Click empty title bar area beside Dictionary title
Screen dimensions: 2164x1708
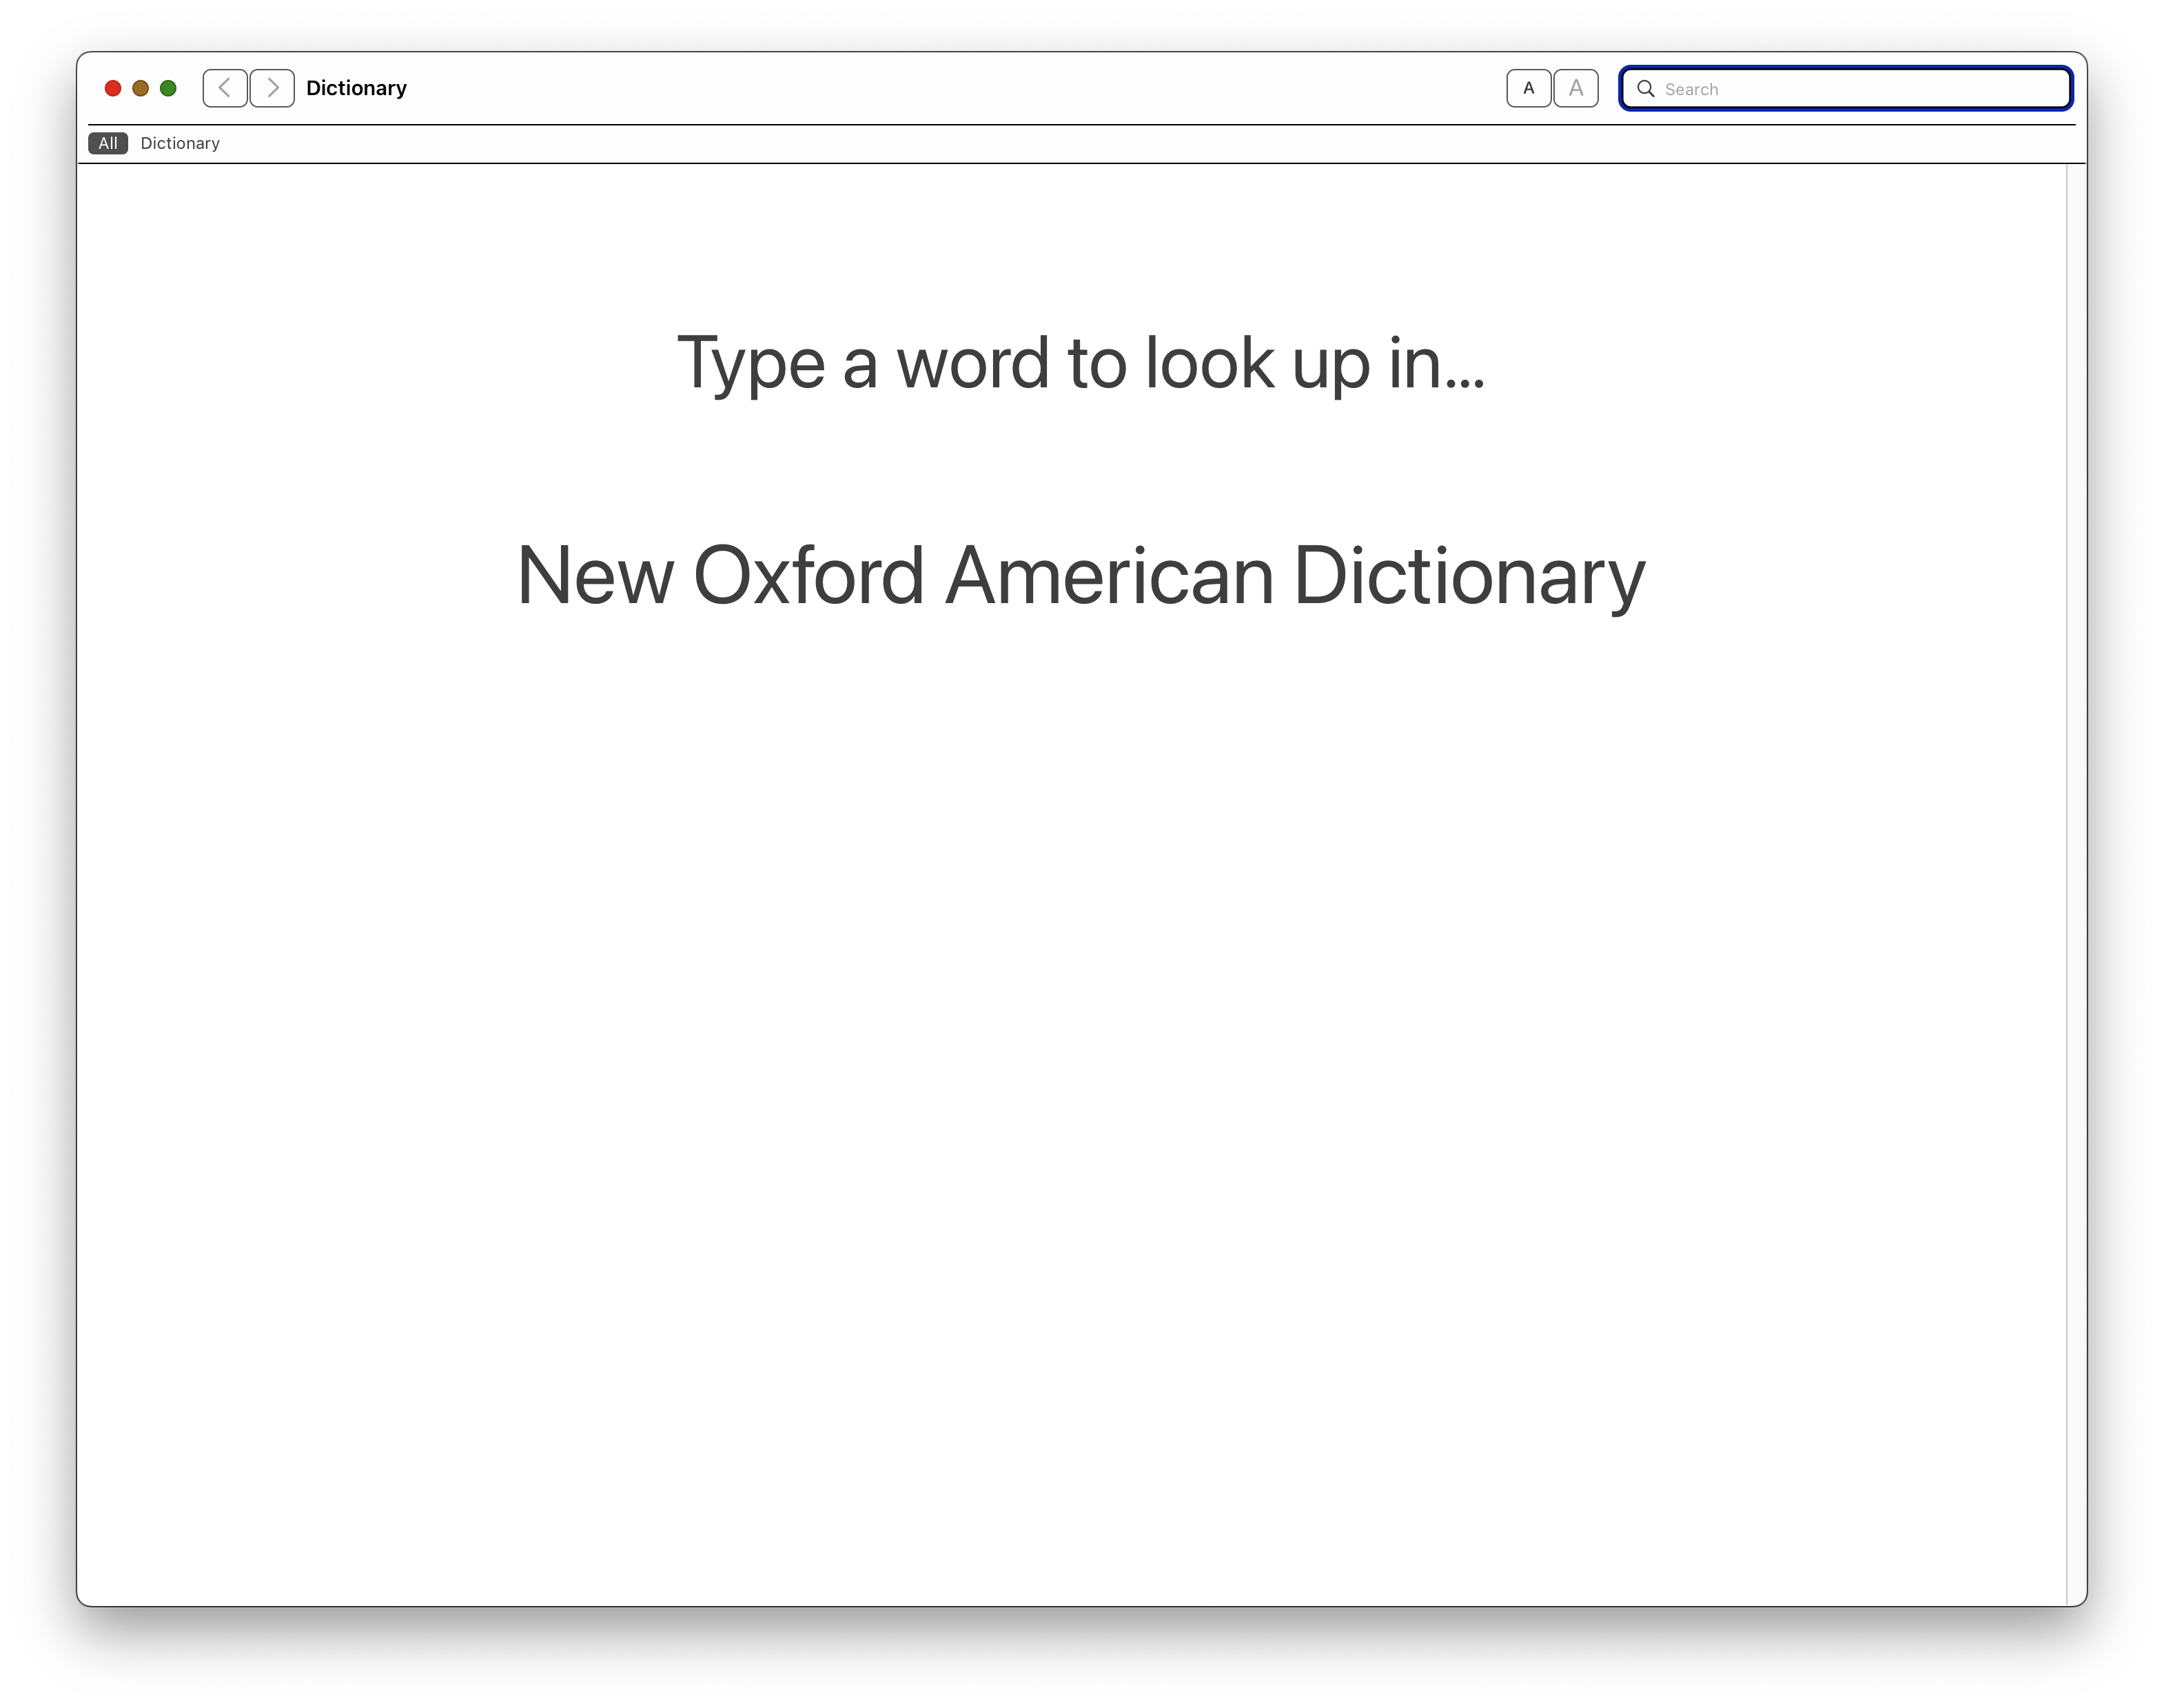(x=900, y=88)
